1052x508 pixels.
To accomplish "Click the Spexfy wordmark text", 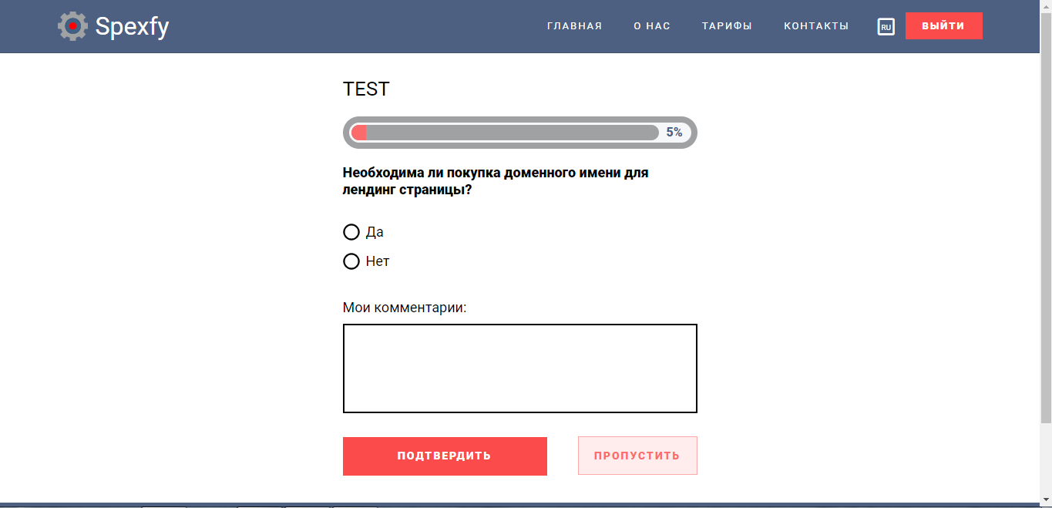I will [132, 27].
